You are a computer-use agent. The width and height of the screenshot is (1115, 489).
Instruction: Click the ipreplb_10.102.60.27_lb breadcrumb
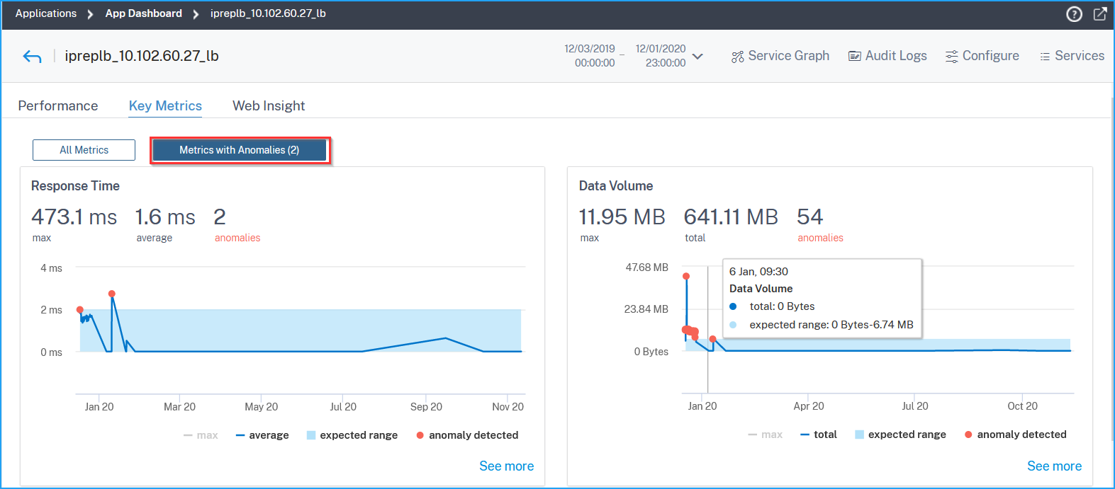268,13
